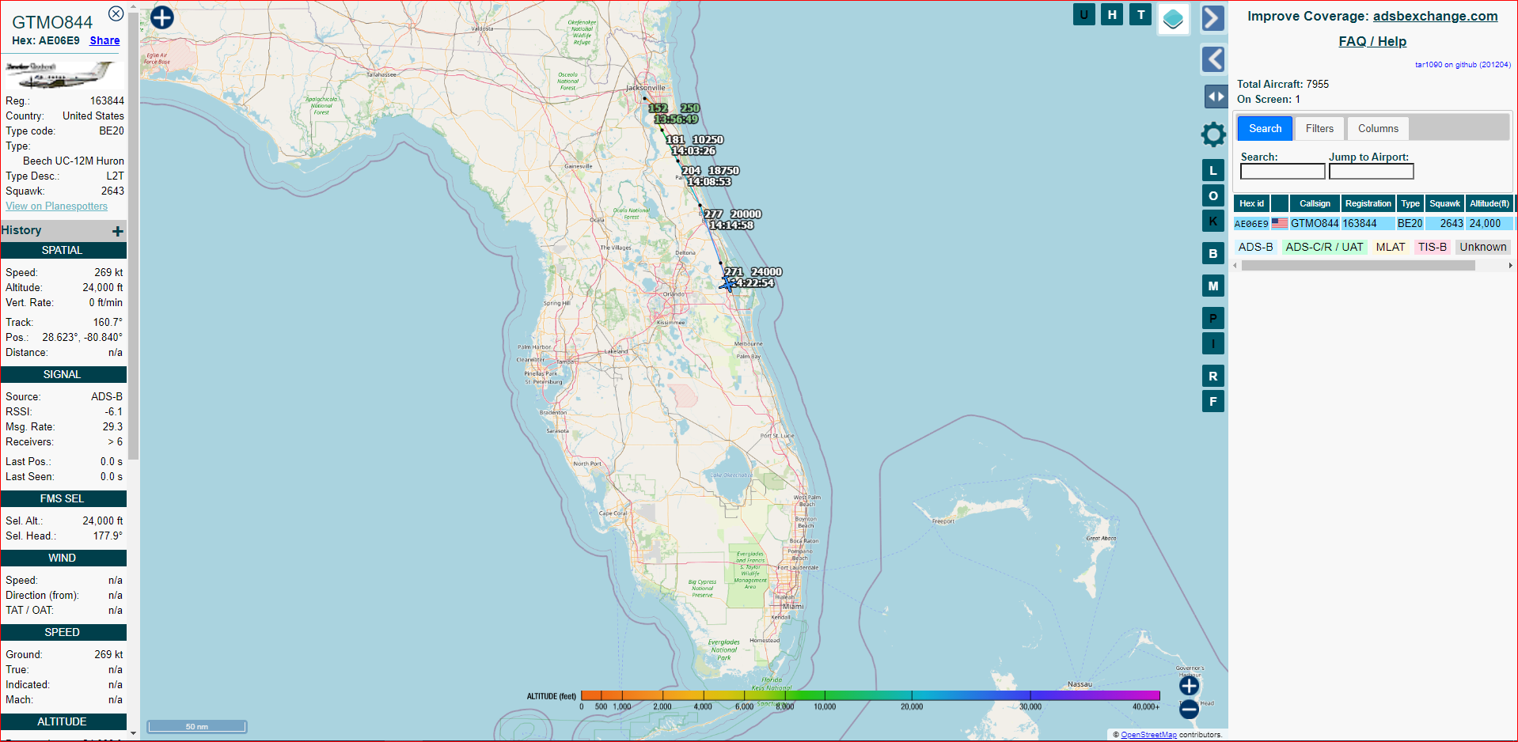Click the ALTITUDE section header

coord(63,721)
